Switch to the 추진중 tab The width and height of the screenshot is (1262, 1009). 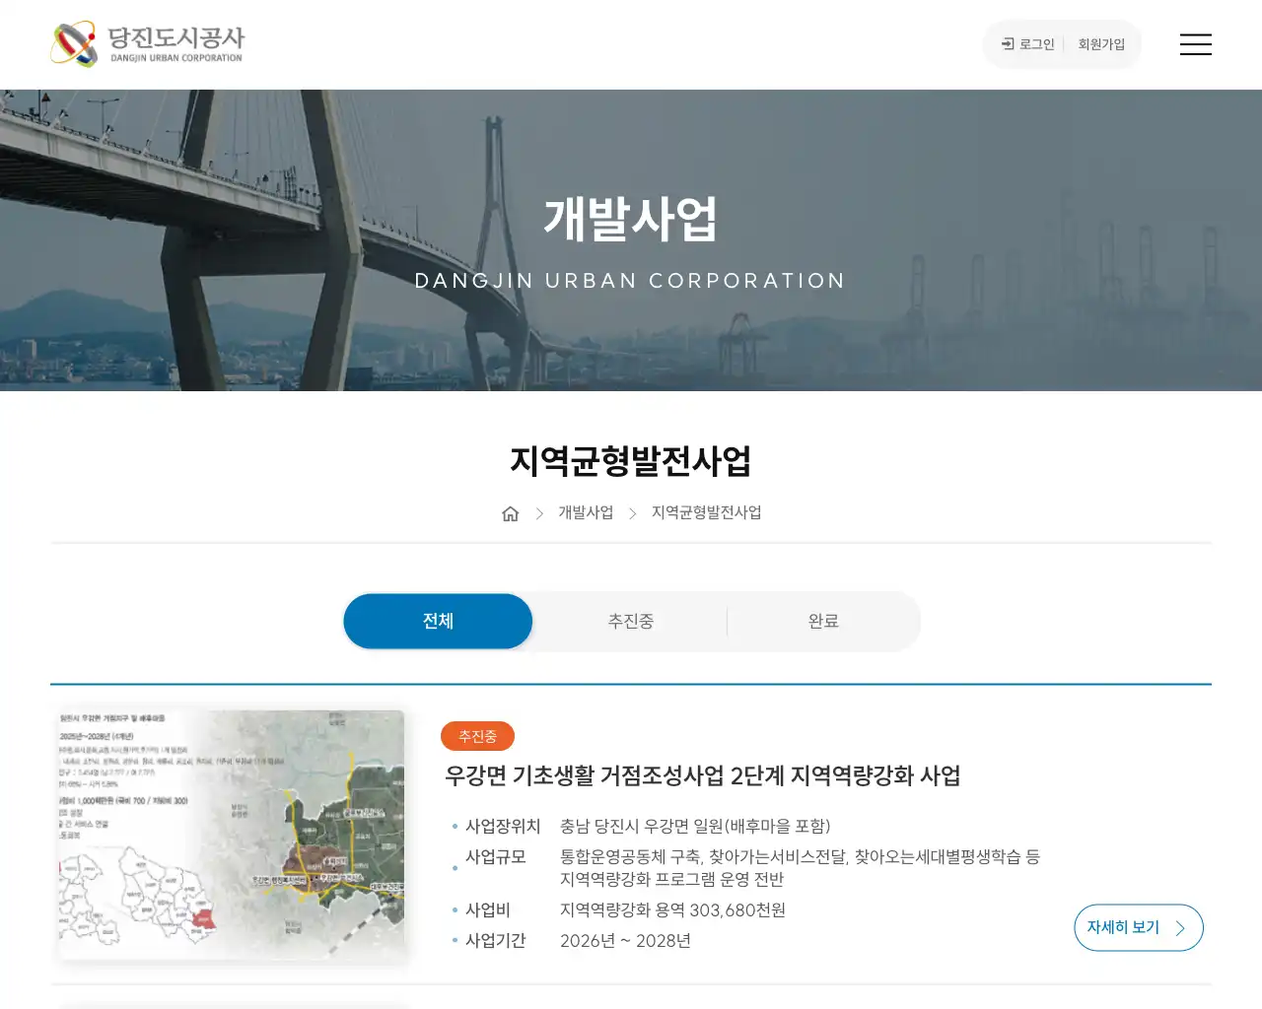tap(630, 621)
